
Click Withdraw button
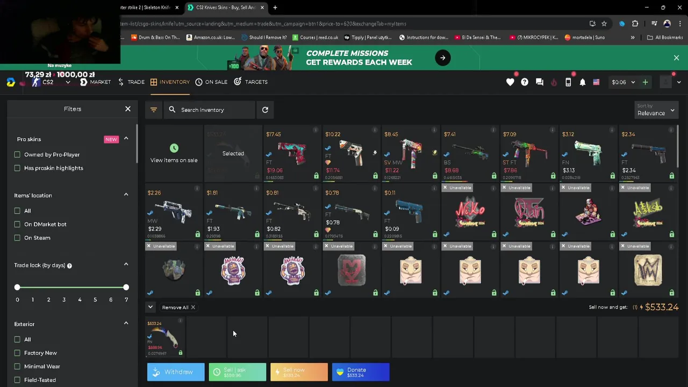176,372
